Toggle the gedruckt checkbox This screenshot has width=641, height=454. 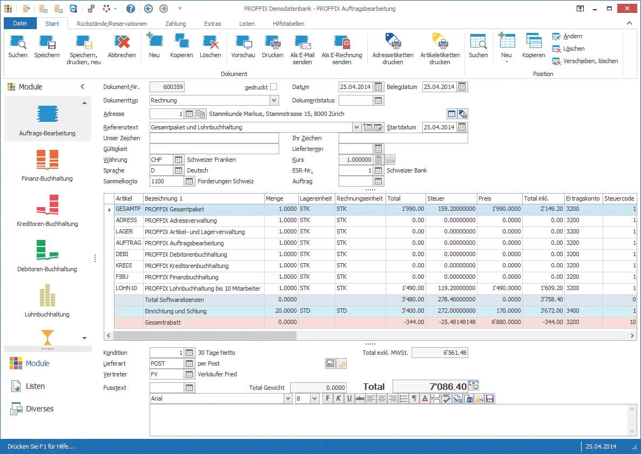[x=274, y=87]
